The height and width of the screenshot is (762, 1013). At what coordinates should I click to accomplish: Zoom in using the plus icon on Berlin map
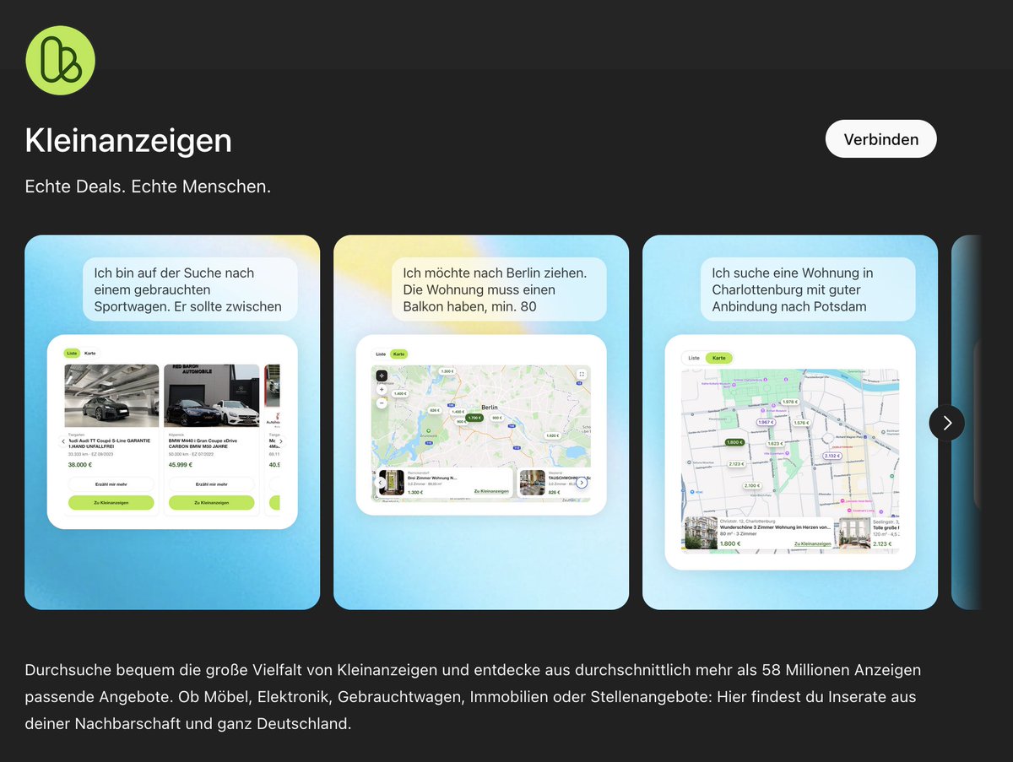point(382,389)
